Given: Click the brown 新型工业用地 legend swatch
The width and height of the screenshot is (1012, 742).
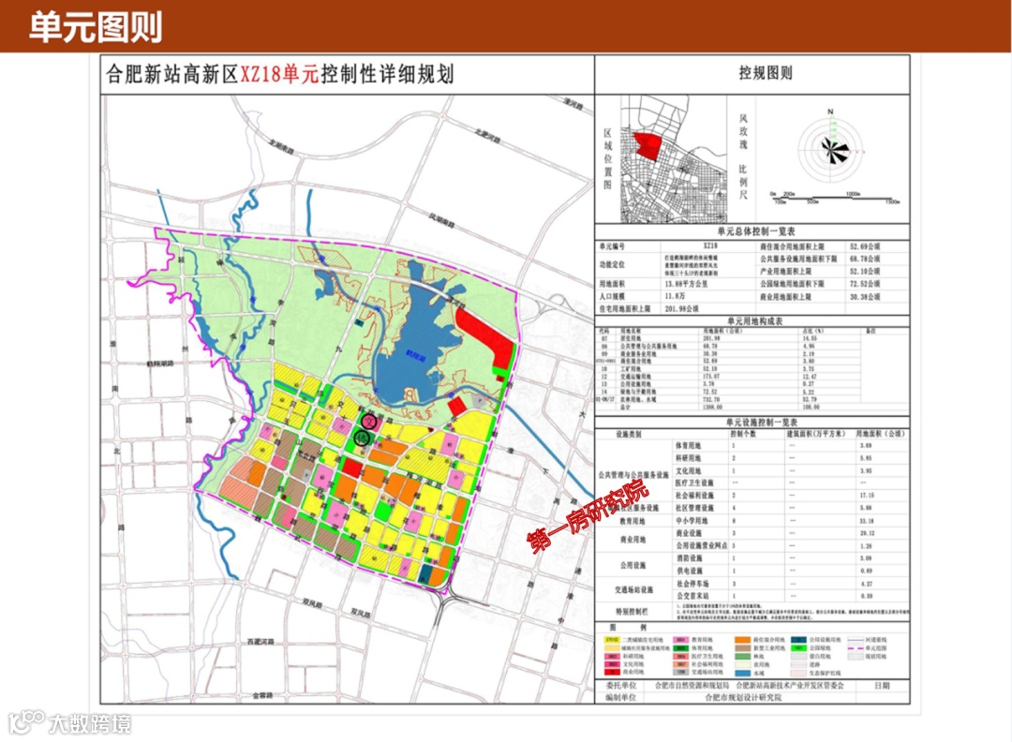Looking at the screenshot, I should pos(741,647).
